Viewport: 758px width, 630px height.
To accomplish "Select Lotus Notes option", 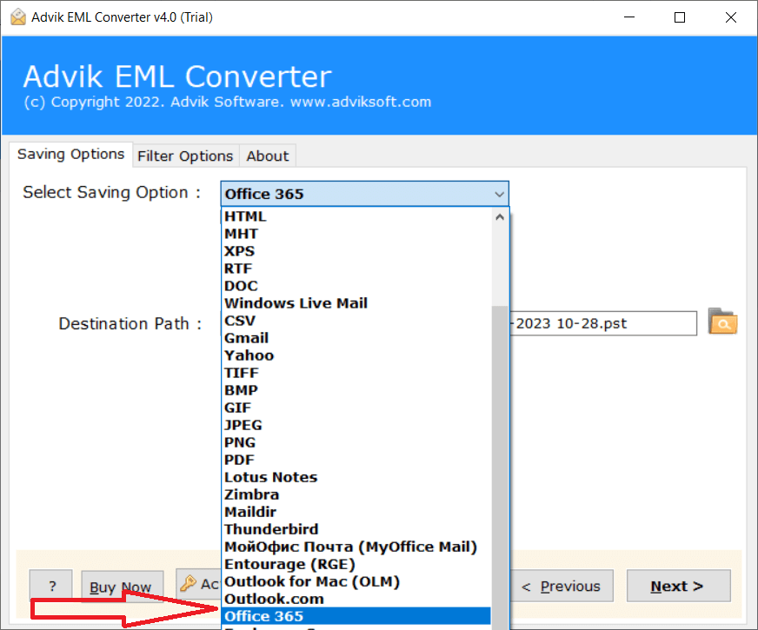I will [x=356, y=477].
